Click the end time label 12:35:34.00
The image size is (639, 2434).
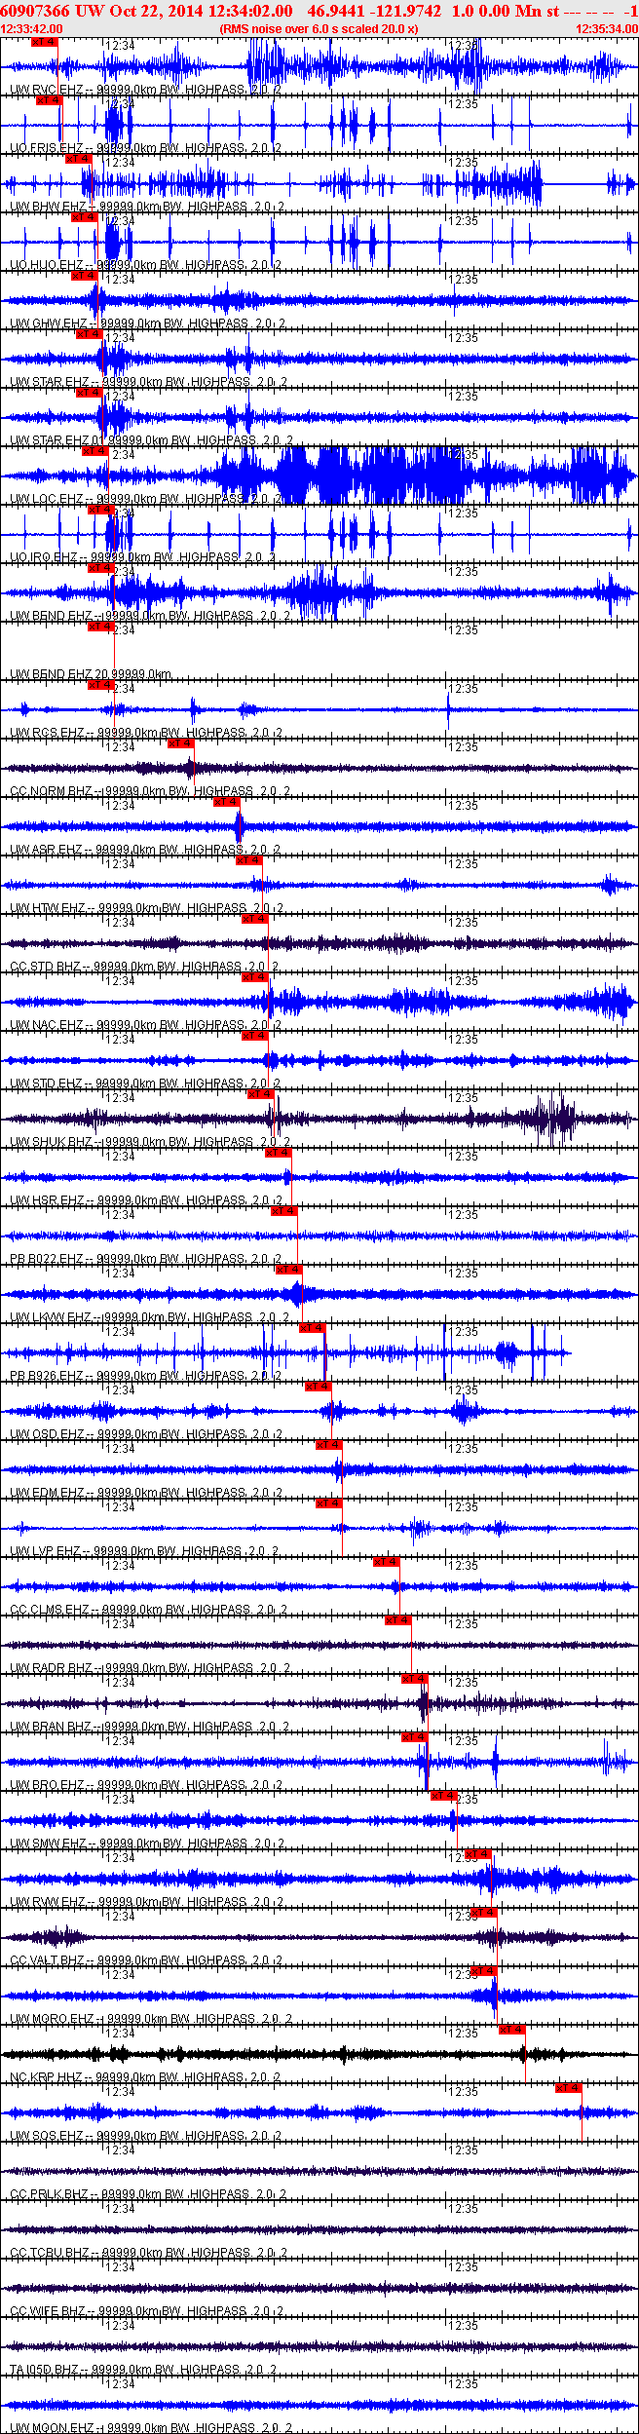[x=607, y=29]
